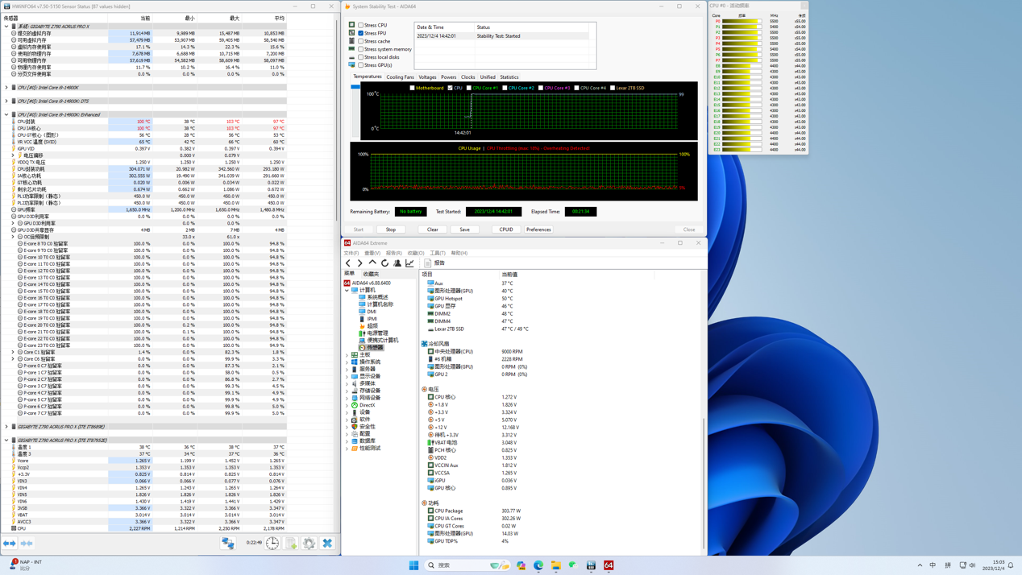Click the back arrow in AIDA64 Extreme toolbar
The width and height of the screenshot is (1022, 575).
[x=348, y=263]
